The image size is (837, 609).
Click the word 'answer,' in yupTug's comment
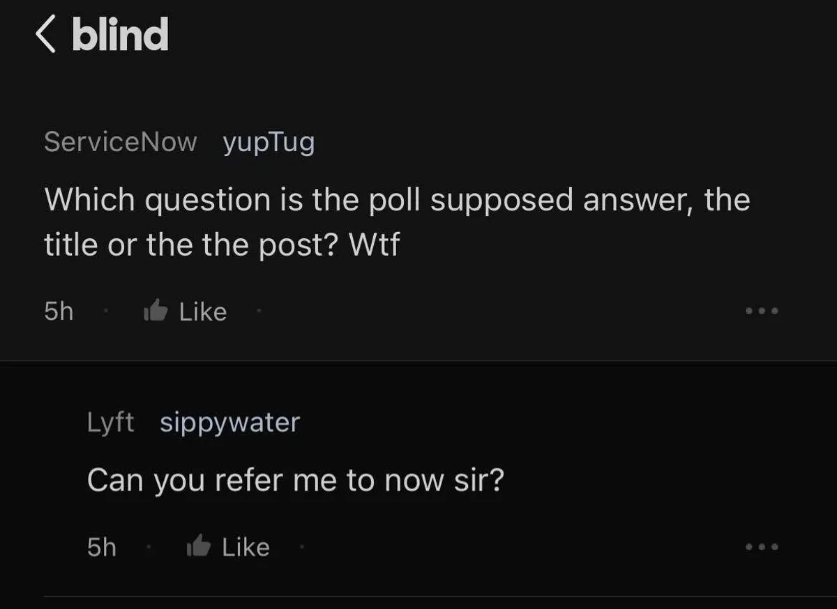coord(638,201)
